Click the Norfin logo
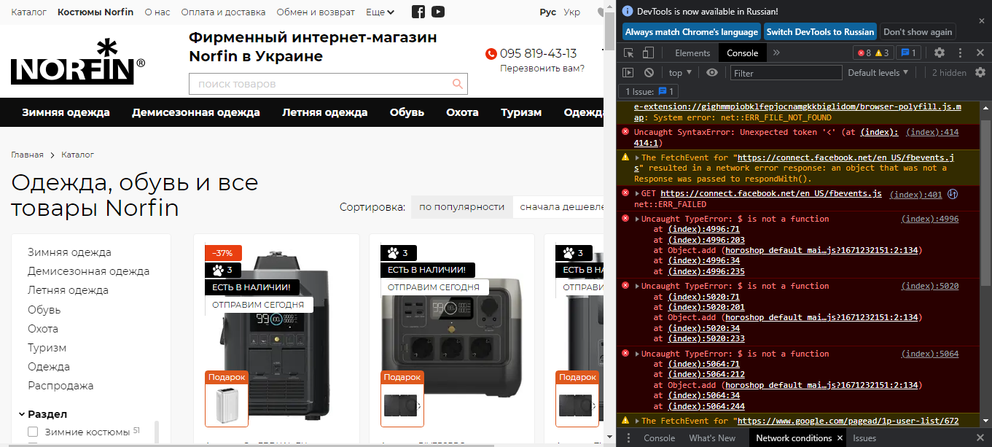This screenshot has width=992, height=447. coord(77,62)
